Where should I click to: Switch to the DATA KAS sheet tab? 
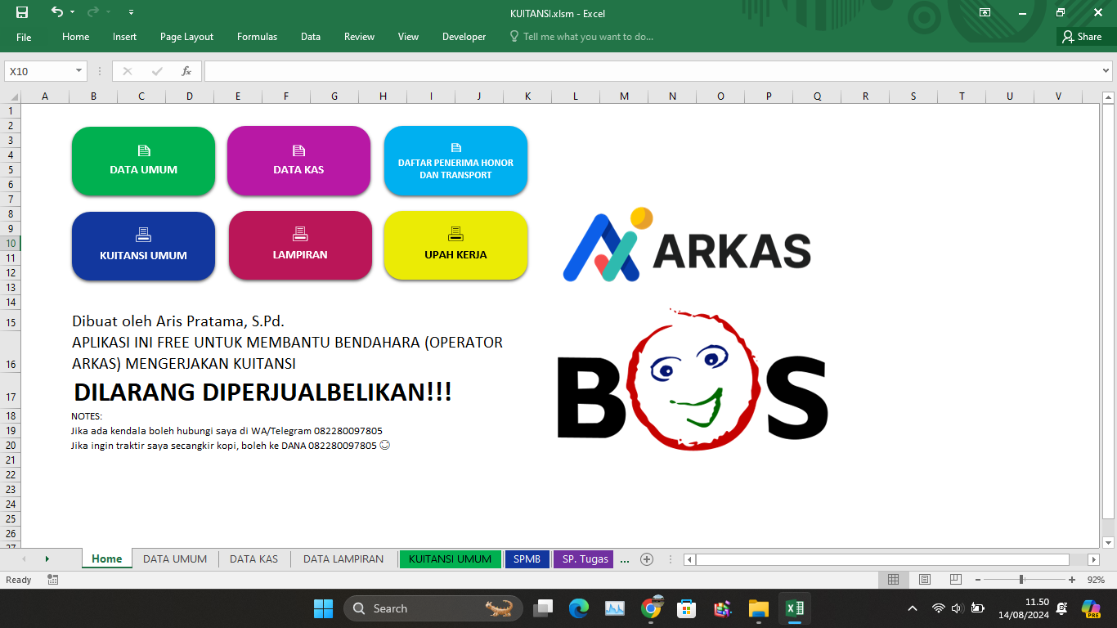coord(253,559)
